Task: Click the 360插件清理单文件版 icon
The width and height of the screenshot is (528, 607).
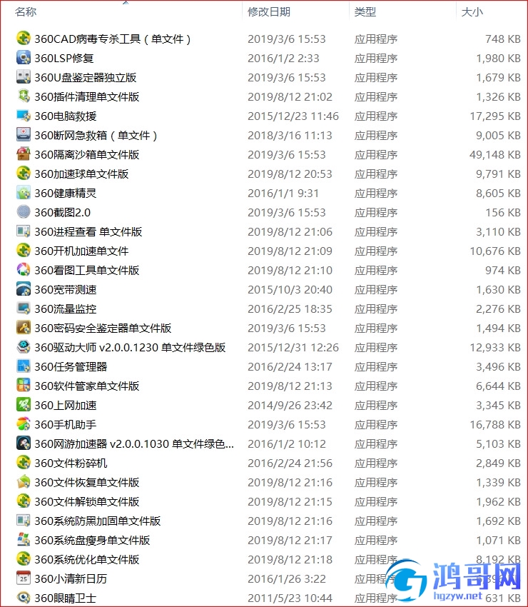Action: pos(24,96)
